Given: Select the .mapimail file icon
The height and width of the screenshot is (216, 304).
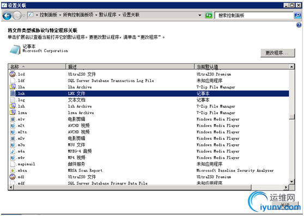Looking at the screenshot, I should (13, 164).
